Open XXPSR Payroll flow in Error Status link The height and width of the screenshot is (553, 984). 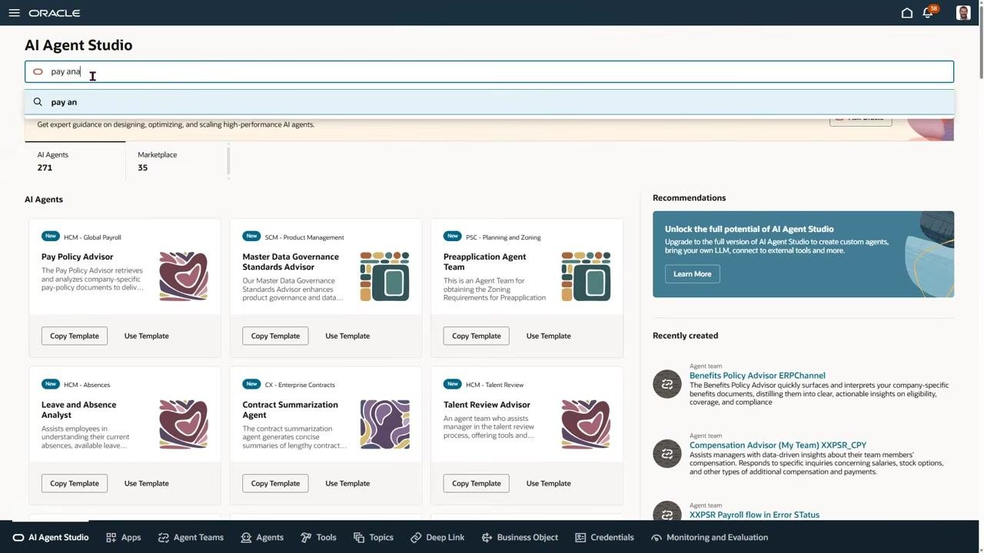coord(754,515)
